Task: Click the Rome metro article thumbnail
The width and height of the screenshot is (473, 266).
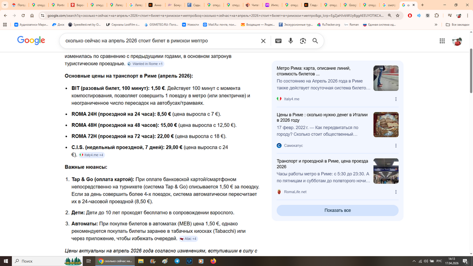Action: [385, 78]
